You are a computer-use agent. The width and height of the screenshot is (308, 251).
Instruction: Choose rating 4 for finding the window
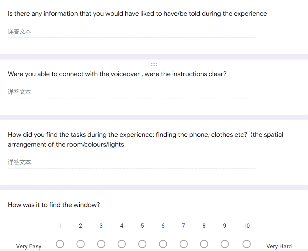[x=122, y=244]
